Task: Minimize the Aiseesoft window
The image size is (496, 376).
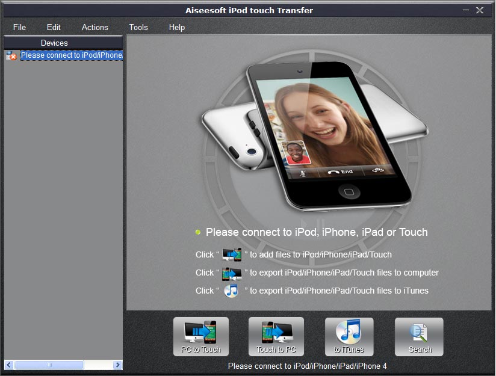Action: 466,10
